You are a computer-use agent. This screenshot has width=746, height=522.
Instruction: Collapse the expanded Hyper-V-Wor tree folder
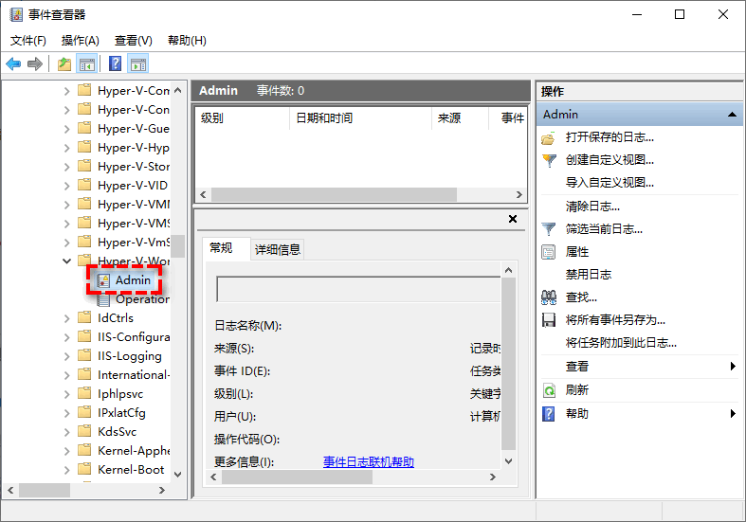[x=66, y=261]
